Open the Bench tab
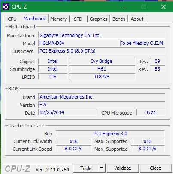173x174 pixels. pyautogui.click(x=119, y=19)
